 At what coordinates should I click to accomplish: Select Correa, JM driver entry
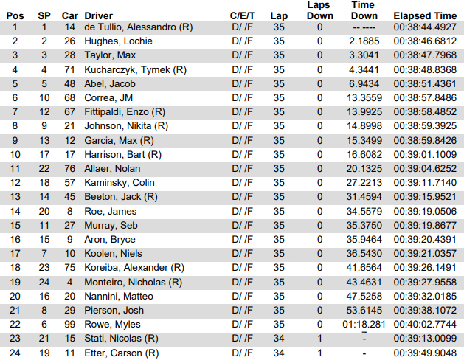[108, 98]
